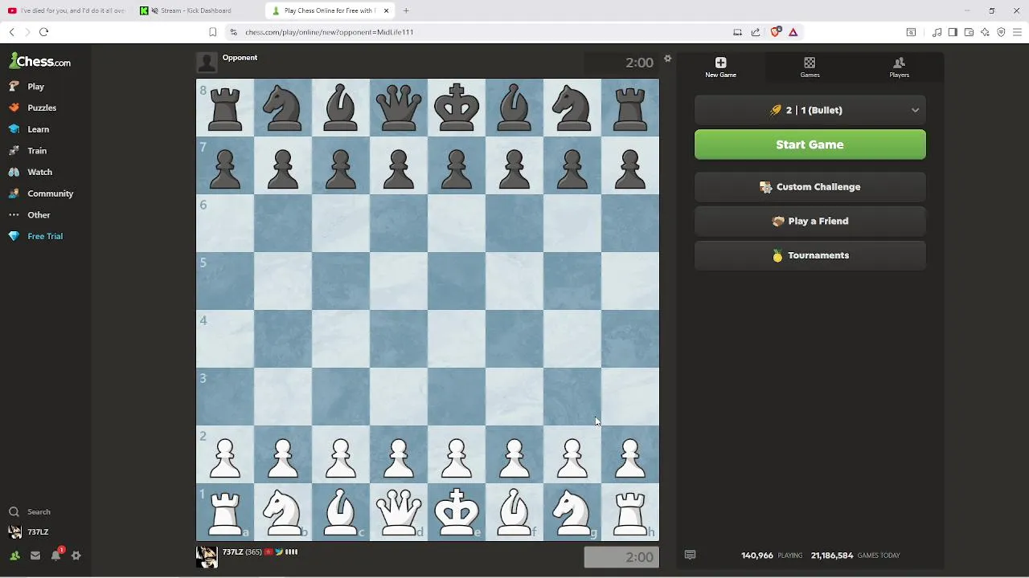Open the Community sidebar item
Screen dimensions: 1029x578
(41, 193)
